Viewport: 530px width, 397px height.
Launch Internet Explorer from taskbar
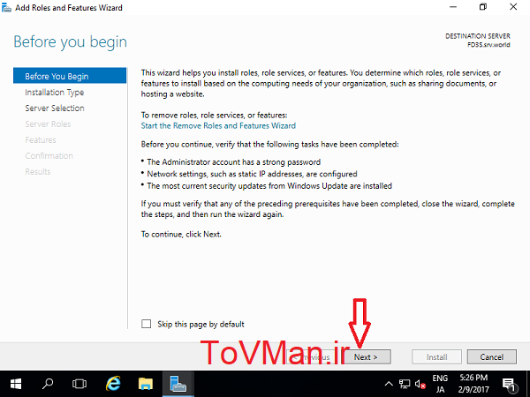[x=113, y=384]
